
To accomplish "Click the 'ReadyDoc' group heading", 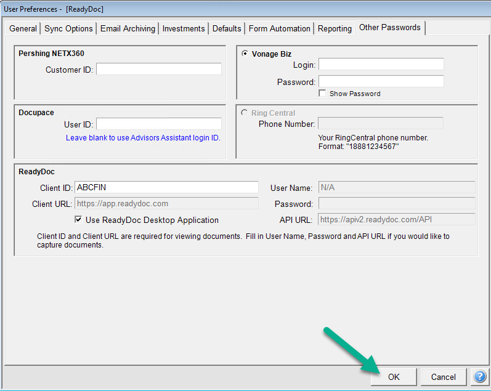I will [36, 172].
